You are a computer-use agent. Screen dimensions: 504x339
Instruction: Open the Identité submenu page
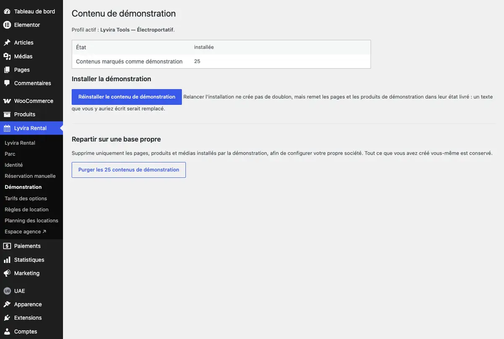point(14,165)
